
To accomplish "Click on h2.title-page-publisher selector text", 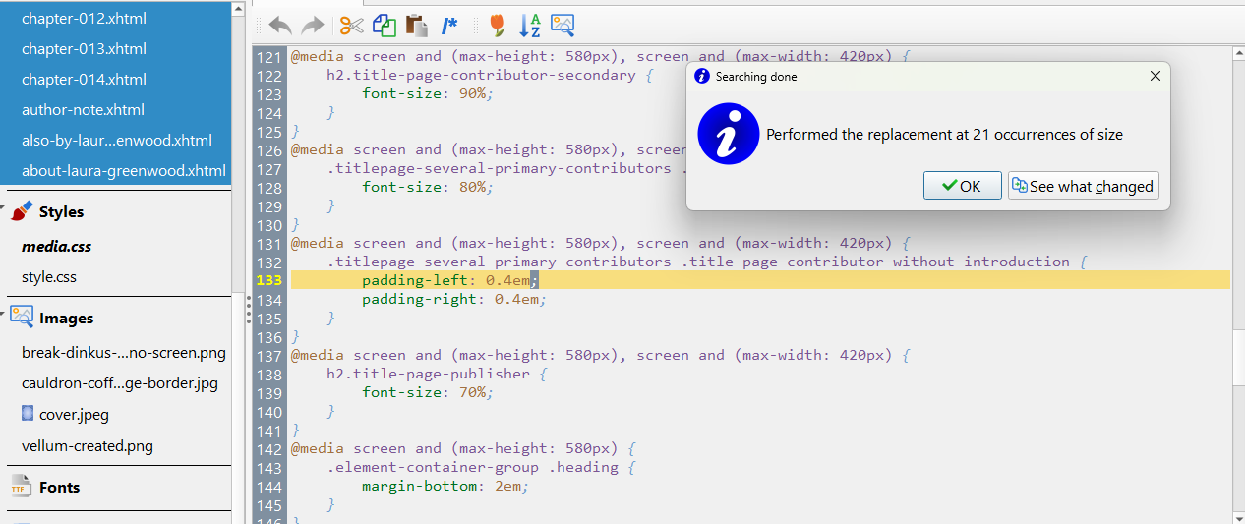I will click(x=429, y=374).
